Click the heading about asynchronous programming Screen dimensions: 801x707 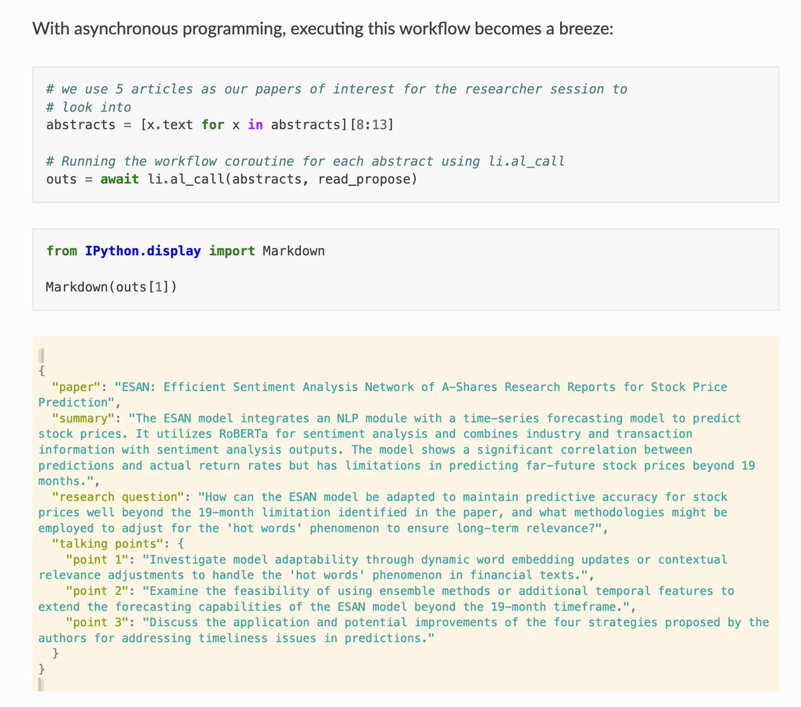tap(322, 29)
